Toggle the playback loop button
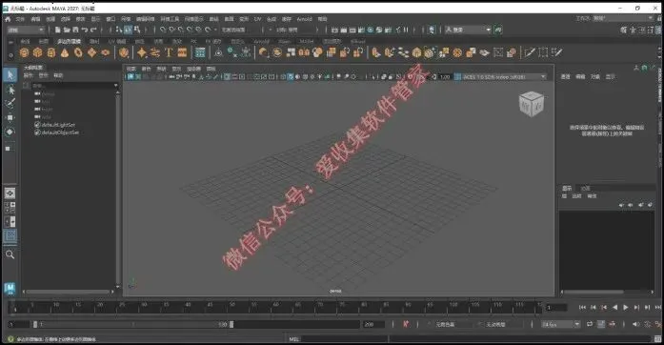This screenshot has width=664, height=345. click(x=590, y=324)
